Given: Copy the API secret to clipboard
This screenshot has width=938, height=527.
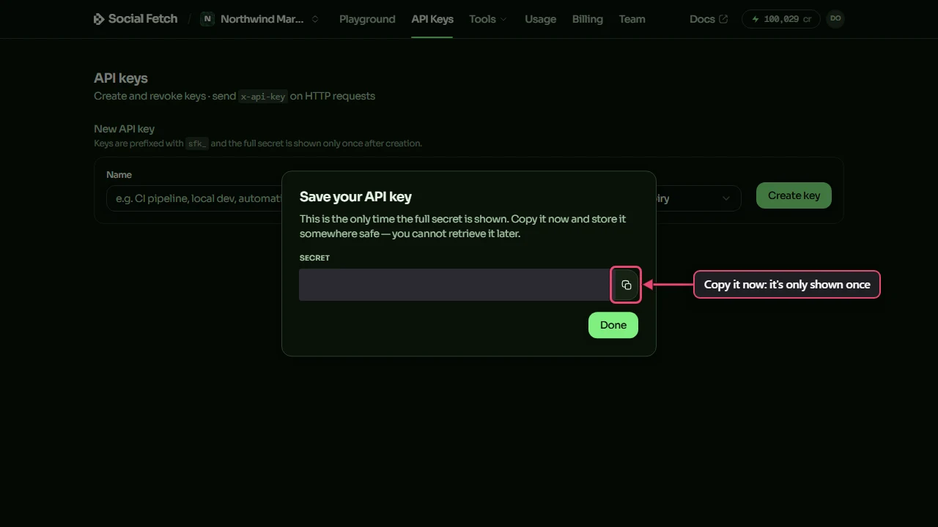Looking at the screenshot, I should coord(626,285).
